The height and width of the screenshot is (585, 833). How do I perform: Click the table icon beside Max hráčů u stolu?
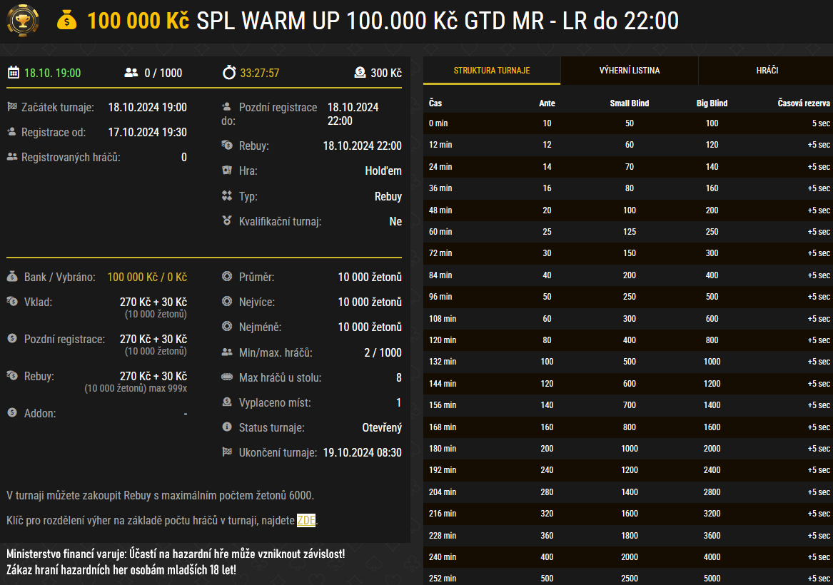point(227,377)
